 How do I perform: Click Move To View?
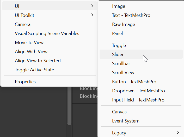pyautogui.click(x=50, y=43)
